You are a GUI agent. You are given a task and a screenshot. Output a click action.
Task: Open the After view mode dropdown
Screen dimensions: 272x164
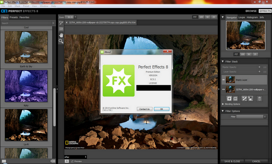click(x=76, y=157)
